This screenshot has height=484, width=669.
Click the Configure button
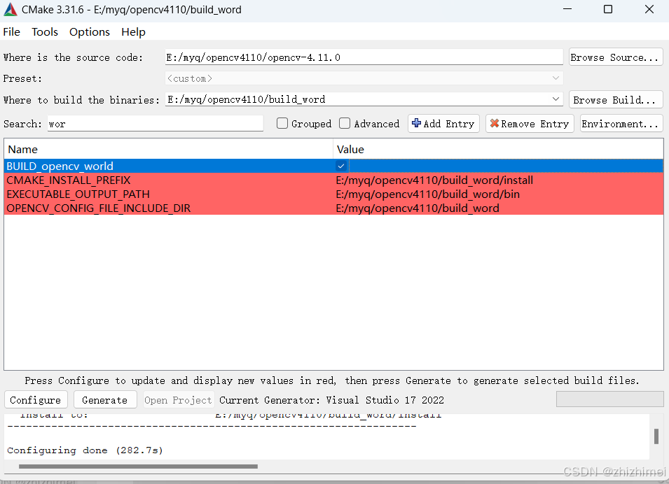36,400
